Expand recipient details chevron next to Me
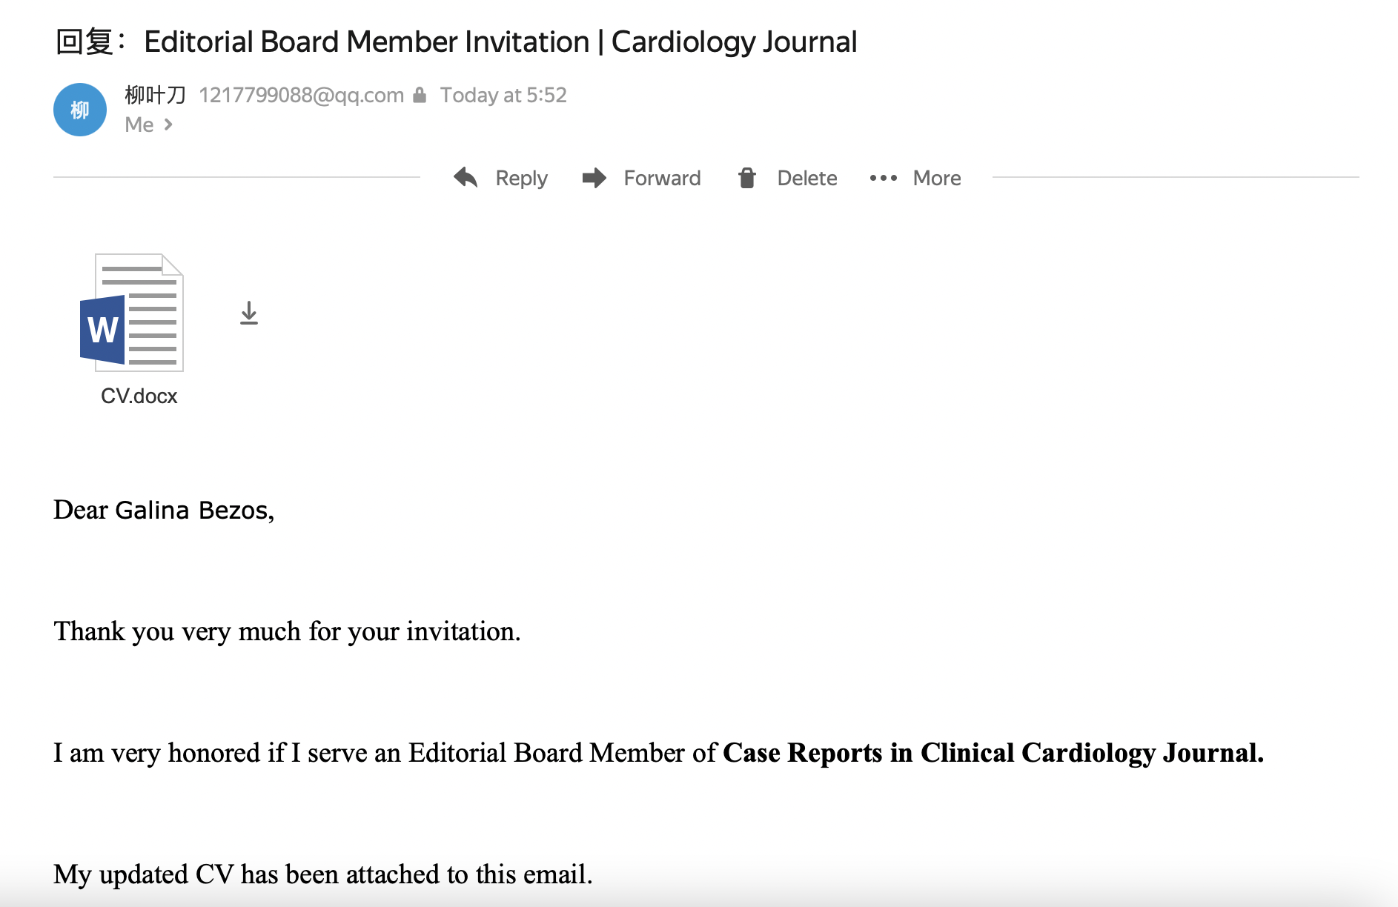Viewport: 1398px width, 907px height. (x=169, y=124)
